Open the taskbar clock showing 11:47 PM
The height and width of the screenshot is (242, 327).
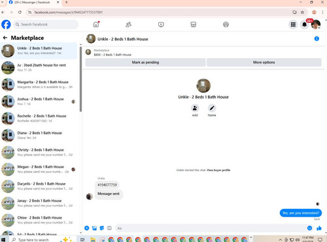[308, 239]
